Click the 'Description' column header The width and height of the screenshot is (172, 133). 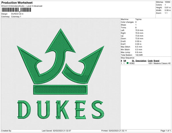point(141,61)
